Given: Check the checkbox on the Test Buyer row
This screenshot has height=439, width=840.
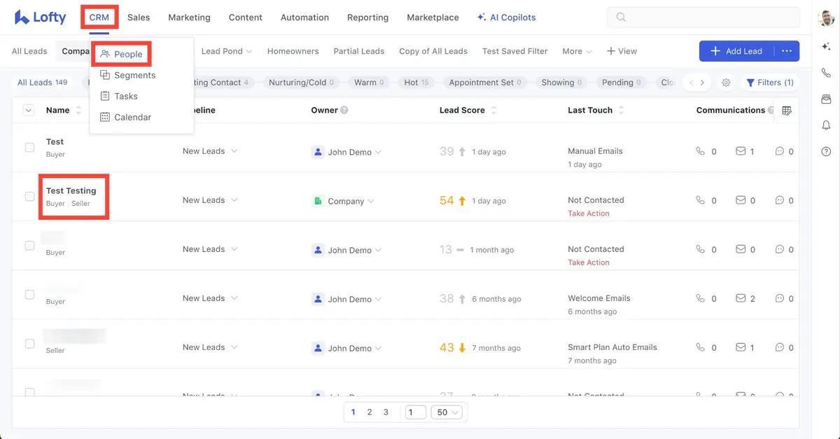Looking at the screenshot, I should 29,147.
